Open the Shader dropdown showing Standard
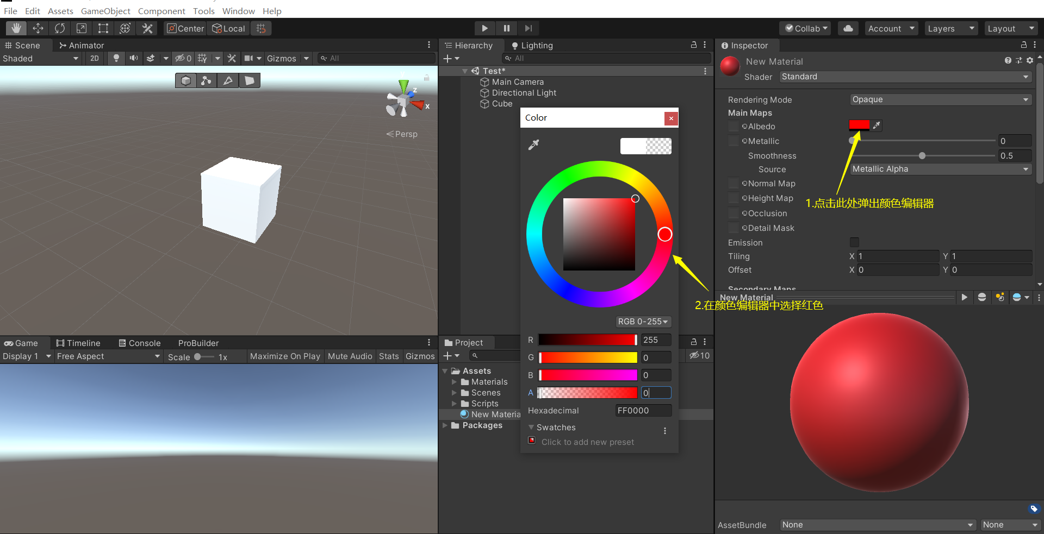The width and height of the screenshot is (1044, 534). [904, 77]
